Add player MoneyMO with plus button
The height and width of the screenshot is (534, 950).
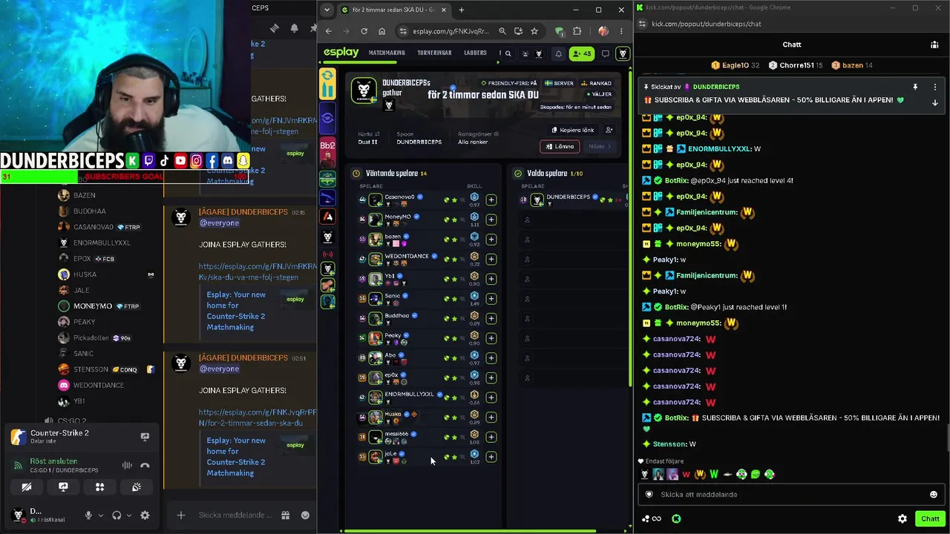[491, 220]
